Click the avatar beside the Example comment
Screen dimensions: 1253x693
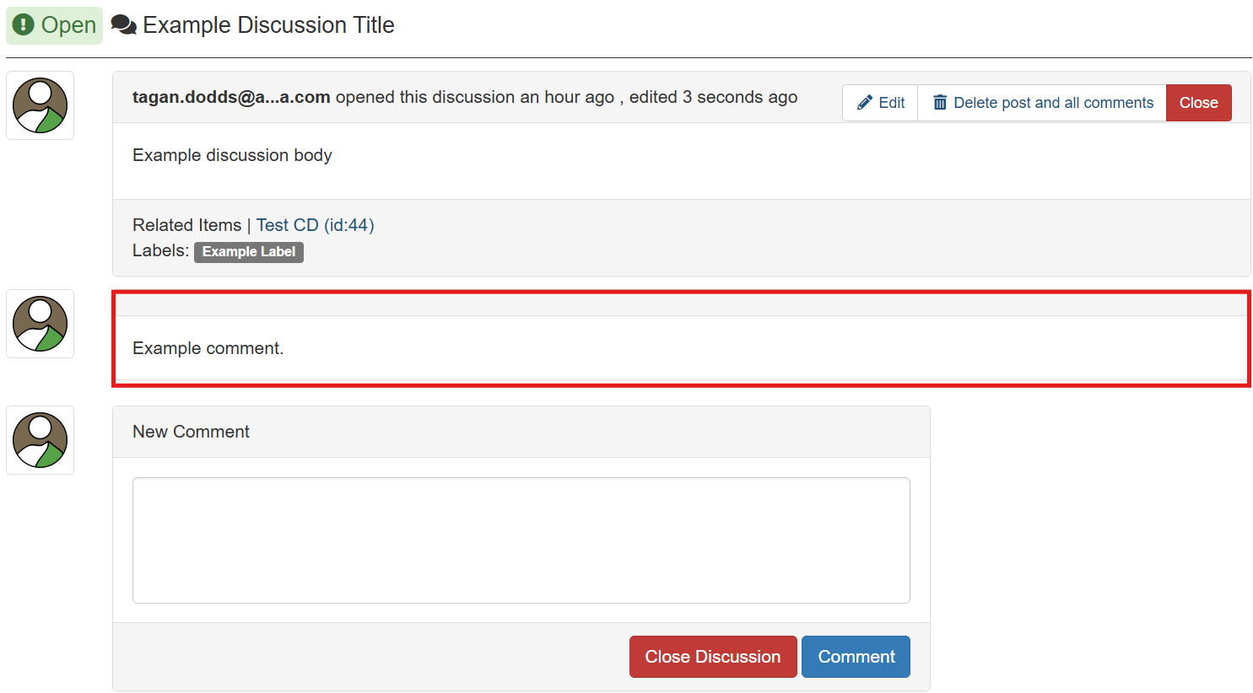coord(40,324)
